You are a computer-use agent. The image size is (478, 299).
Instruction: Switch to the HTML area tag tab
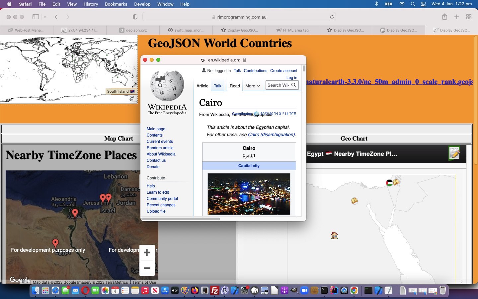coord(292,30)
